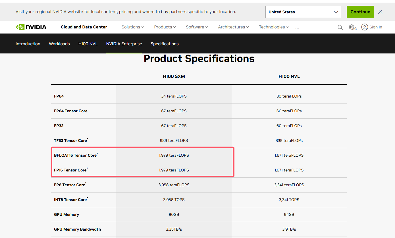Expand the Software menu
The image size is (395, 238).
197,27
